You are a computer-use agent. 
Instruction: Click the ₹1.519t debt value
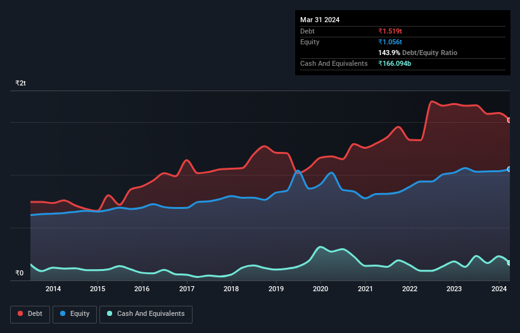point(390,31)
